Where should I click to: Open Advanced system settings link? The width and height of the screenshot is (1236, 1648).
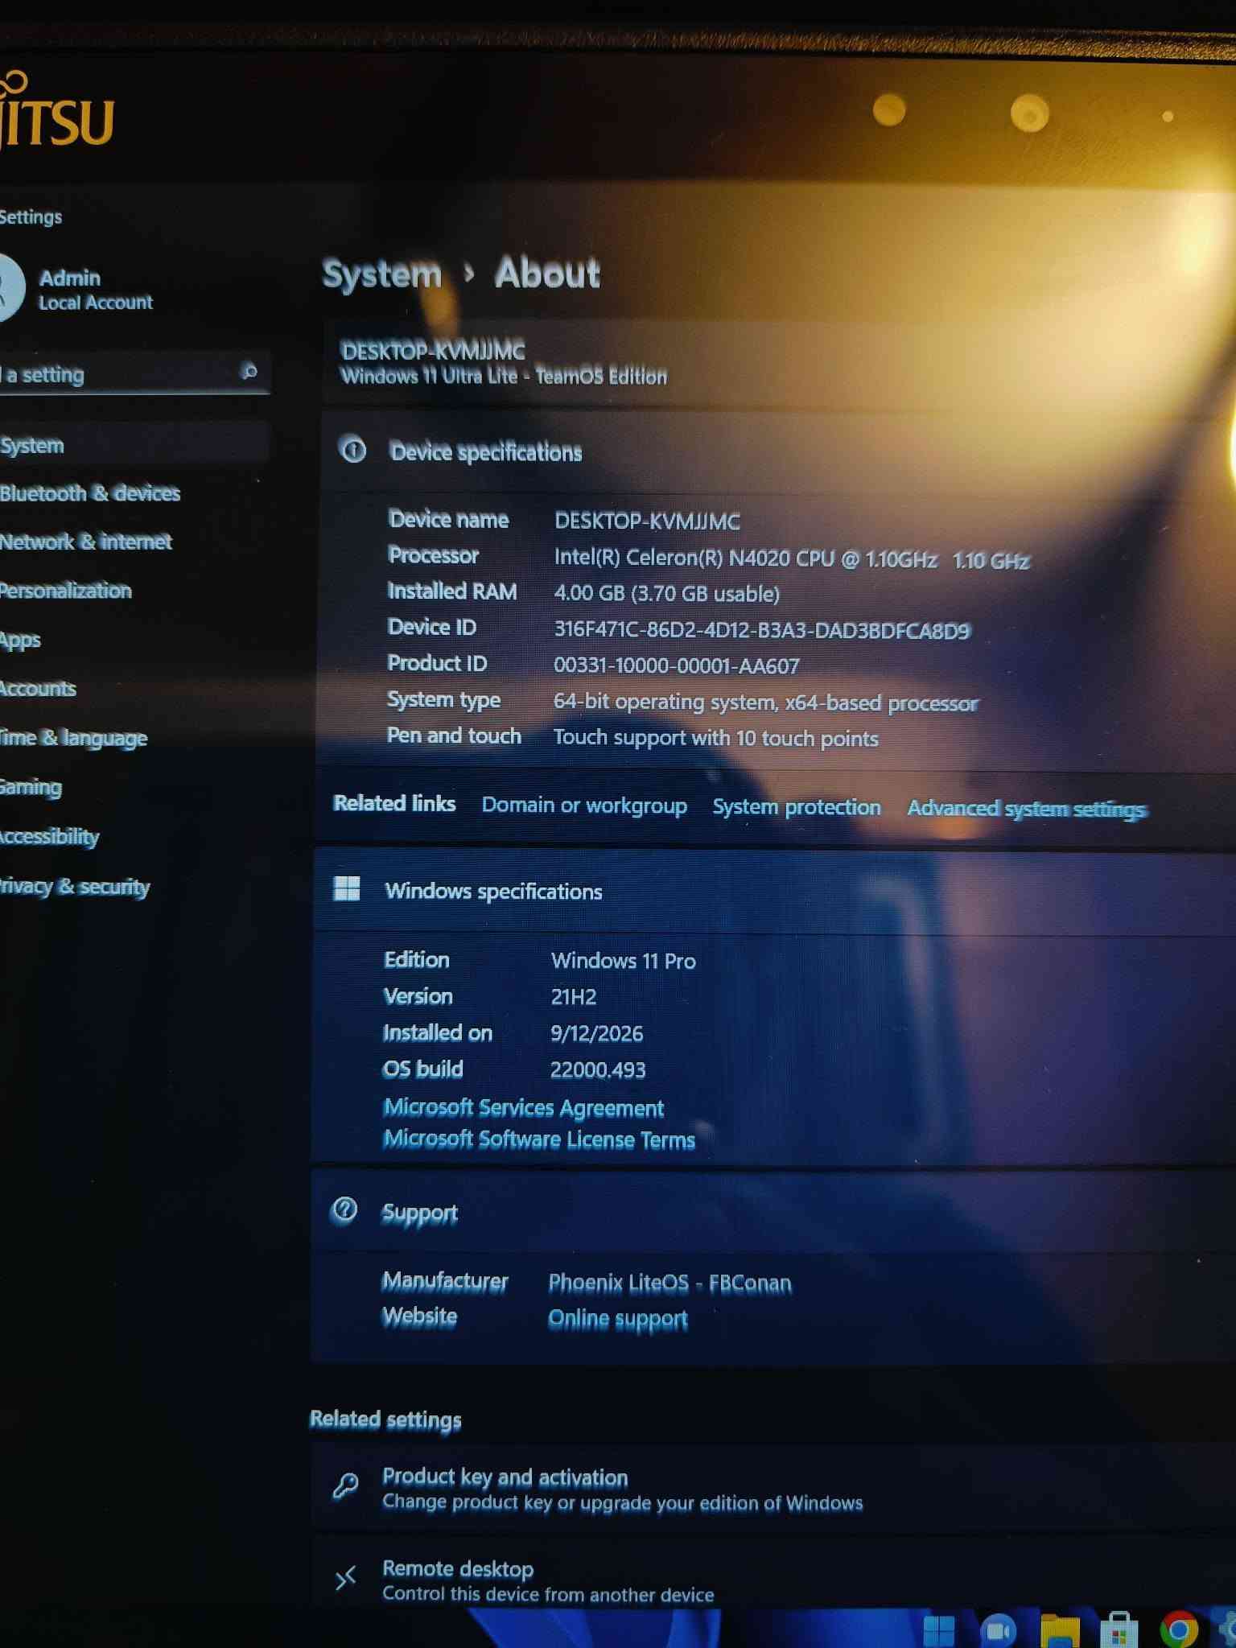(x=1027, y=809)
